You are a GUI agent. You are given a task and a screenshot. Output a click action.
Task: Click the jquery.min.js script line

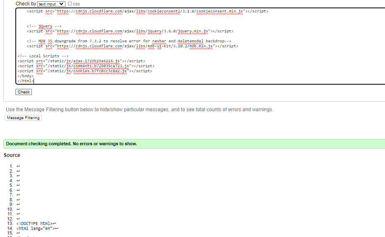coord(130,31)
